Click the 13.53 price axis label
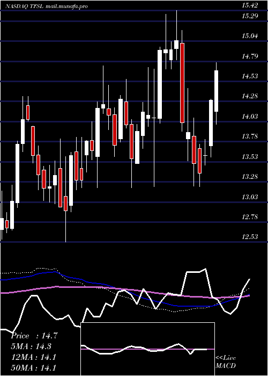This screenshot has height=376, width=268. click(x=250, y=157)
